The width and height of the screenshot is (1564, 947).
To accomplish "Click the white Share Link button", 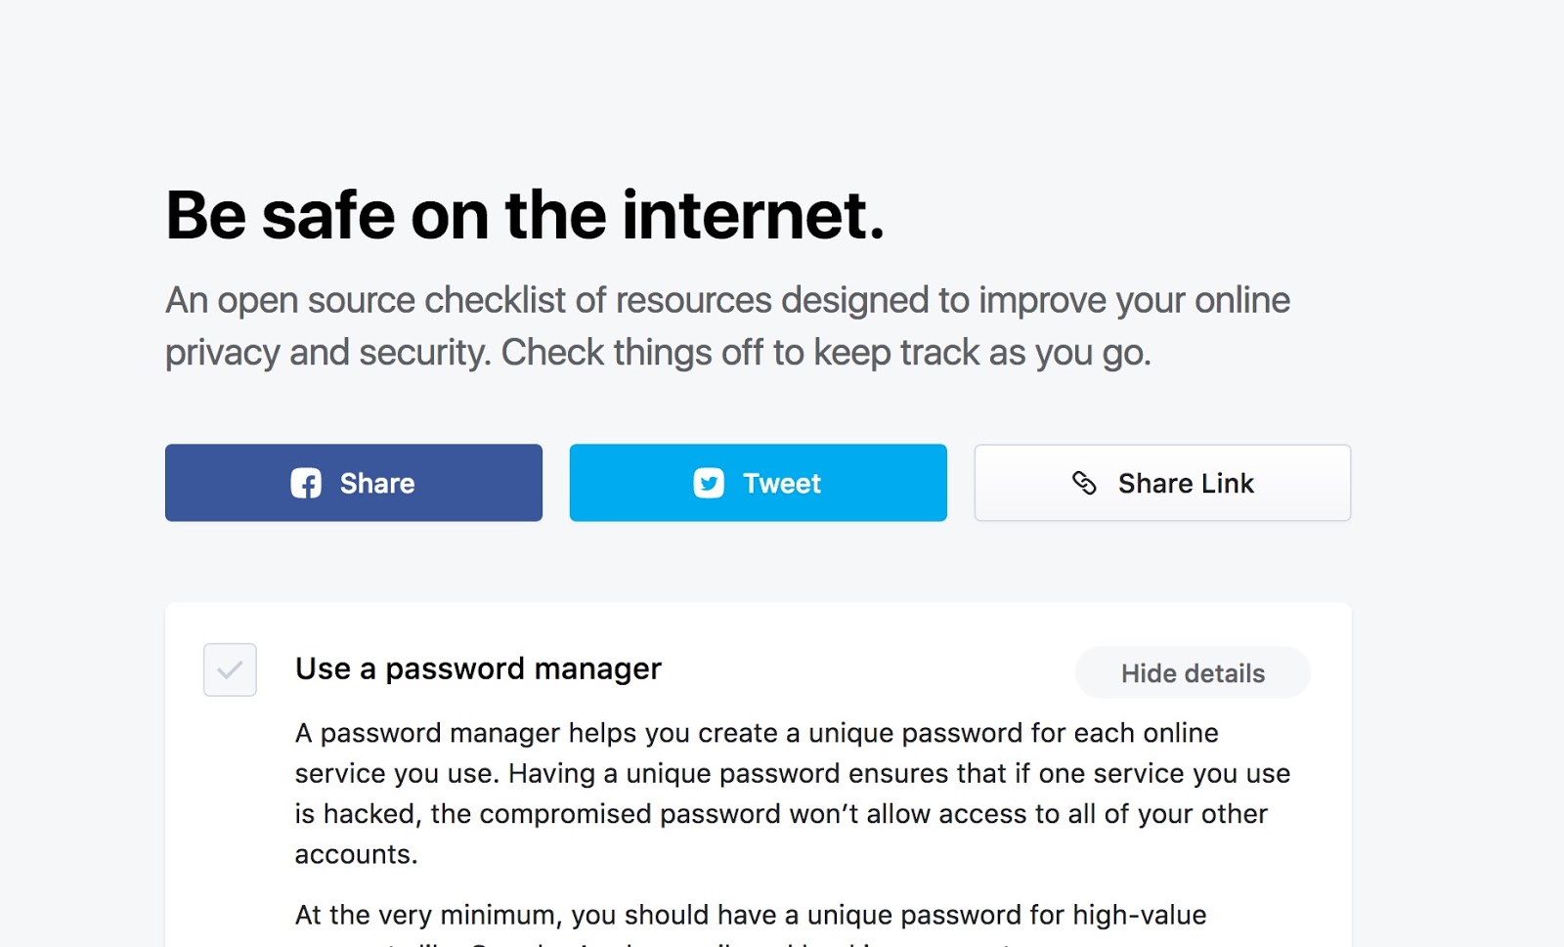I will pos(1162,483).
